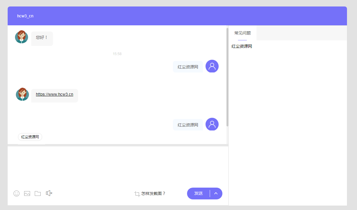Image resolution: width=357 pixels, height=210 pixels.
Task: Click the 15:58 timestamp
Action: (x=117, y=54)
